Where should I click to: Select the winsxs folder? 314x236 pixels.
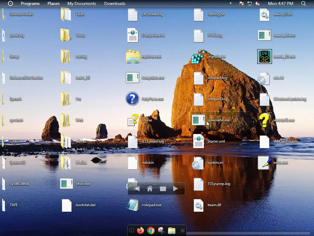pos(66,141)
